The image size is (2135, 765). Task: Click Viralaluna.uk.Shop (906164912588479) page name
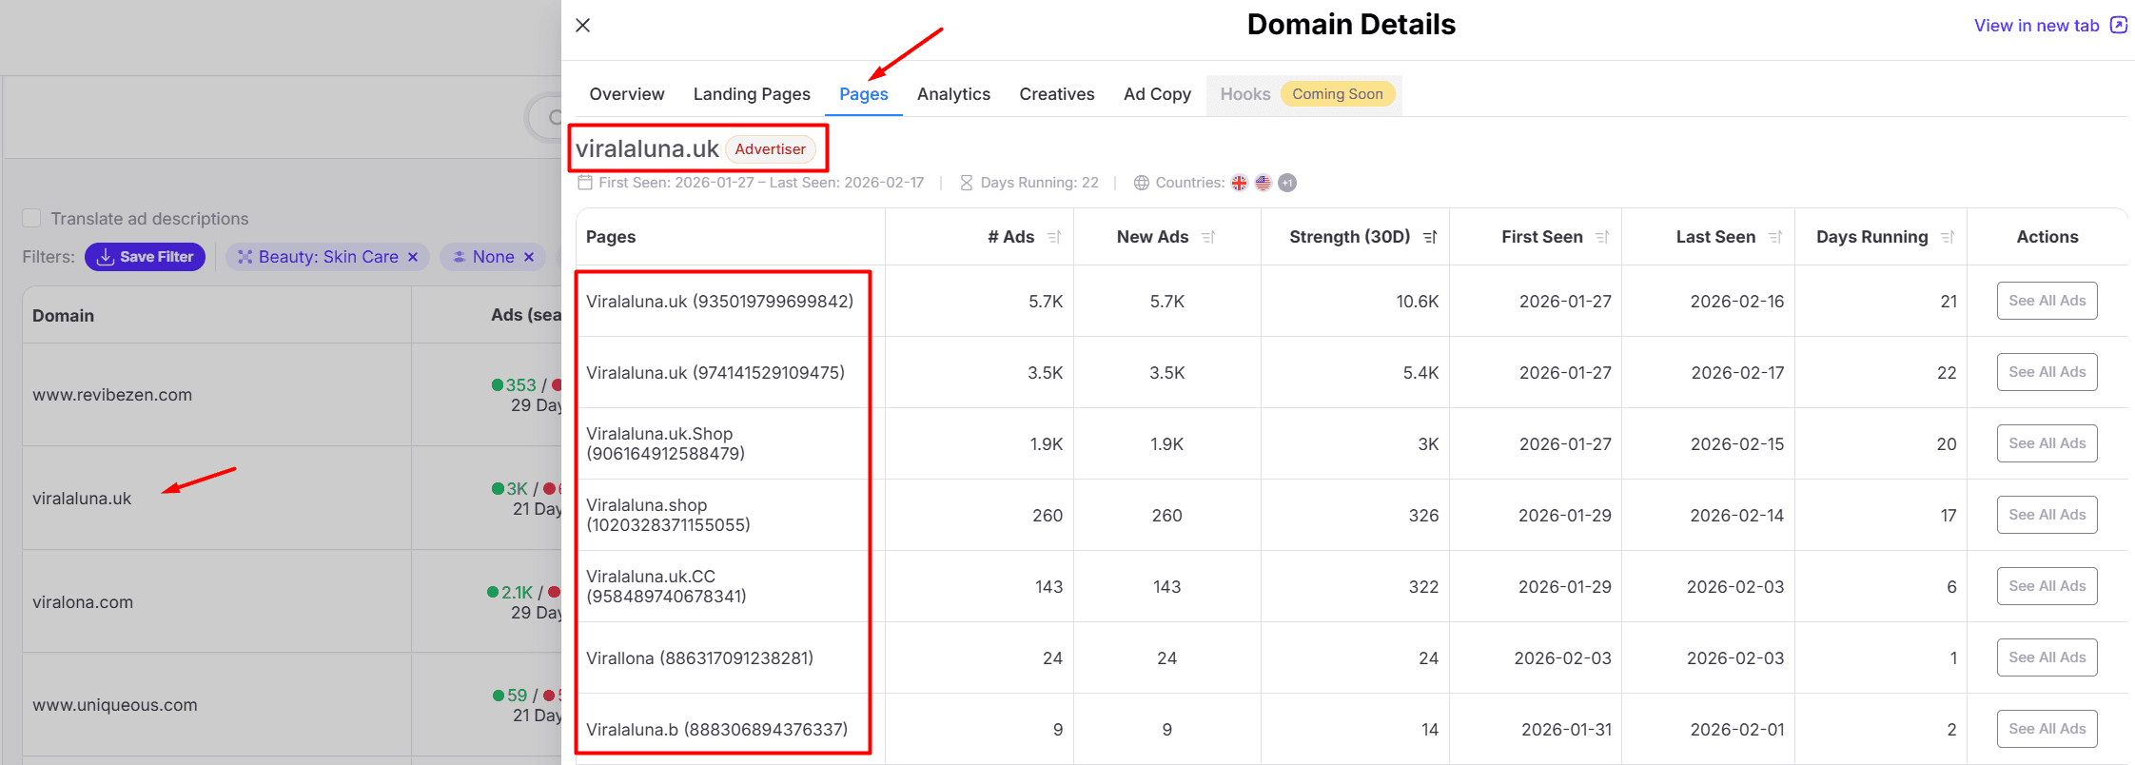pyautogui.click(x=666, y=443)
